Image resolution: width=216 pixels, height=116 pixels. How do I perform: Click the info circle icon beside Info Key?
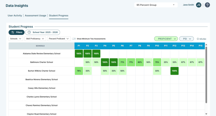[198, 39]
